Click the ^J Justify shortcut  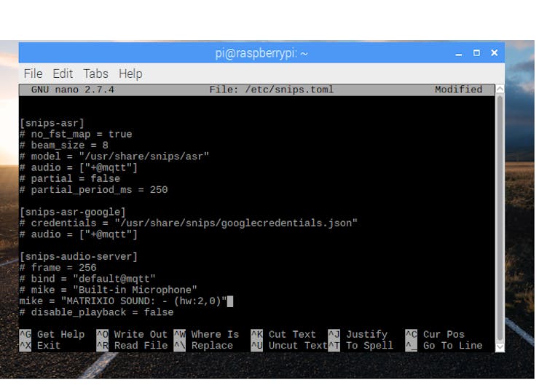358,334
